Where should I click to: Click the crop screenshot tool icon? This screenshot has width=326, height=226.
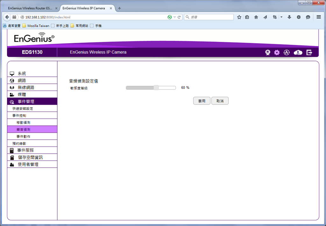pos(275,17)
